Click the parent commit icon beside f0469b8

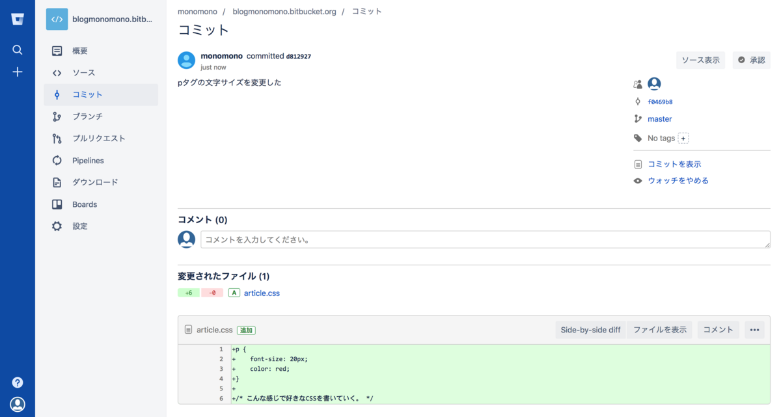click(x=638, y=101)
